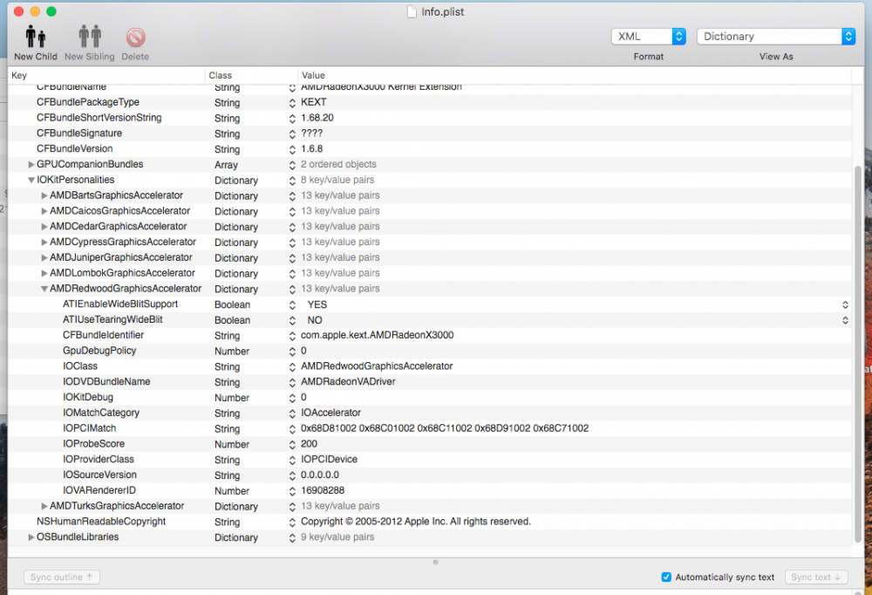872x595 pixels.
Task: Click class stepper for GpuDebugPolicy row
Action: [x=292, y=352]
